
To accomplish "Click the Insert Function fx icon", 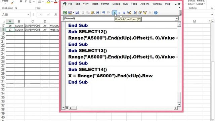I will pos(56,14).
